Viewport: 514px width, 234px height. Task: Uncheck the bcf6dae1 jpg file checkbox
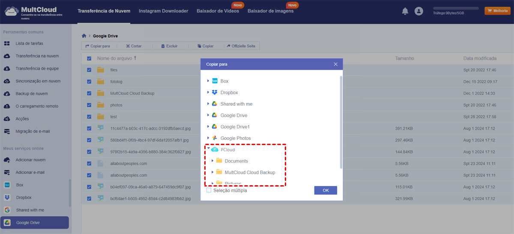[89, 198]
